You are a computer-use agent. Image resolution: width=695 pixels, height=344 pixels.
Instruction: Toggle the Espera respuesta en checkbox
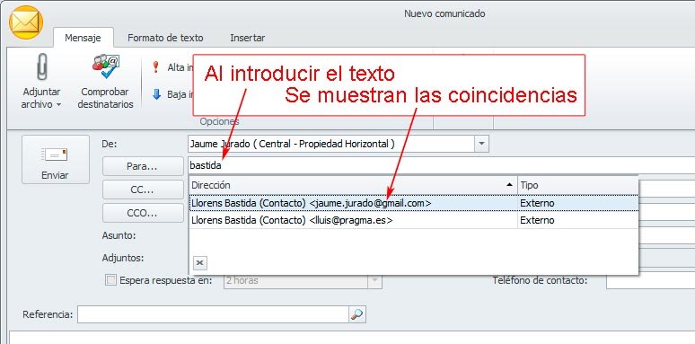[110, 280]
